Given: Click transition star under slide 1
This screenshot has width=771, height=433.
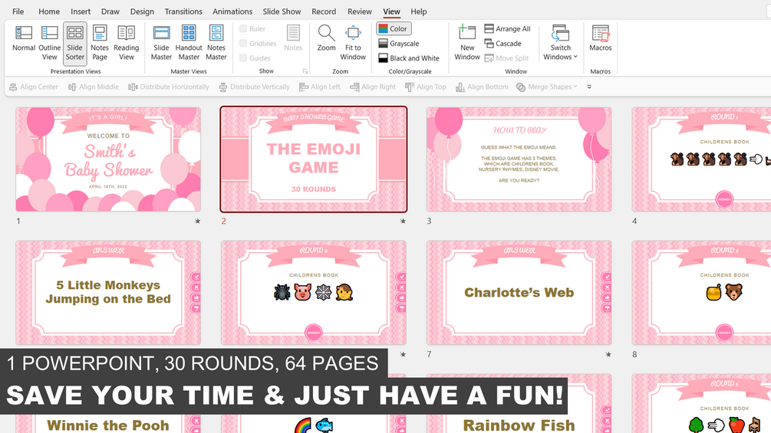Looking at the screenshot, I should [198, 221].
